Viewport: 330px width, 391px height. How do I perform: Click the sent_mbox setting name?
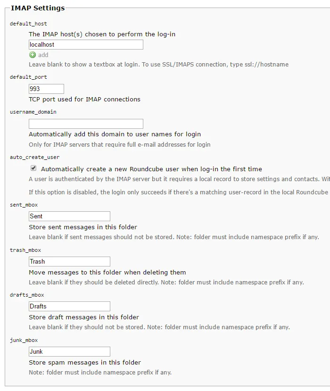(x=24, y=205)
